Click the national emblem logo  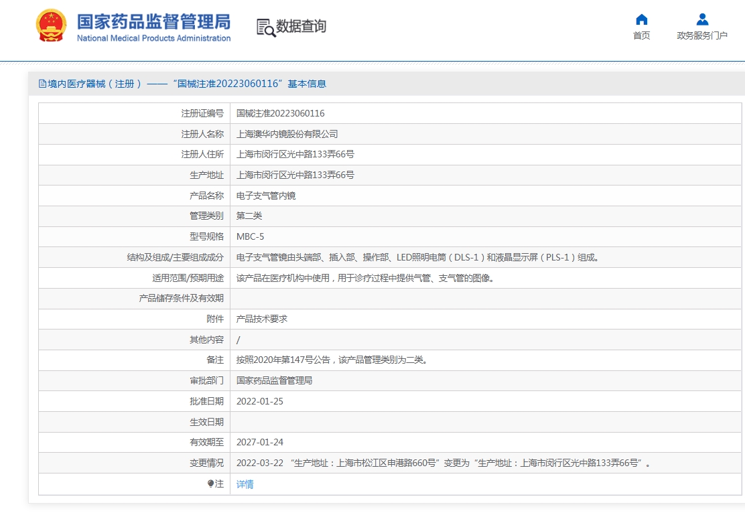pyautogui.click(x=51, y=25)
